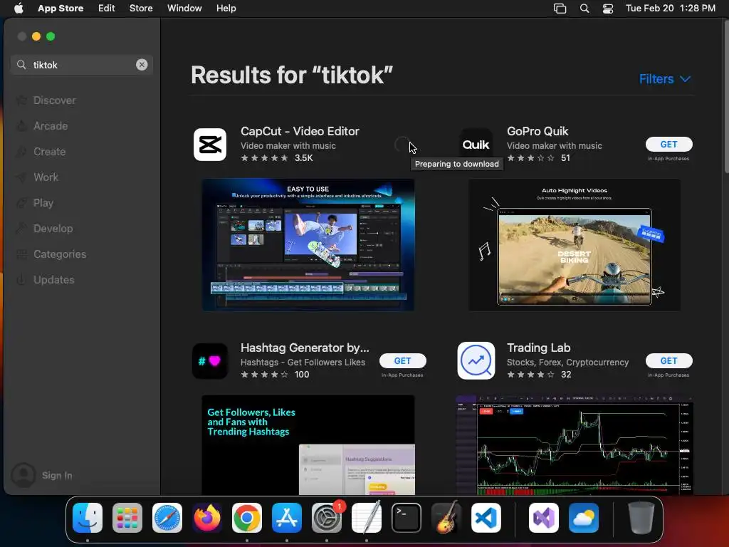Open the Trading Lab app icon
The width and height of the screenshot is (729, 547).
(x=476, y=361)
